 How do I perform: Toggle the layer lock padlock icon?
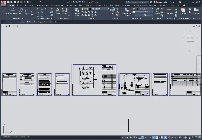pyautogui.click(x=87, y=9)
